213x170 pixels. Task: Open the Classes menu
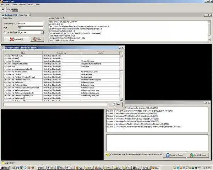coord(14,5)
